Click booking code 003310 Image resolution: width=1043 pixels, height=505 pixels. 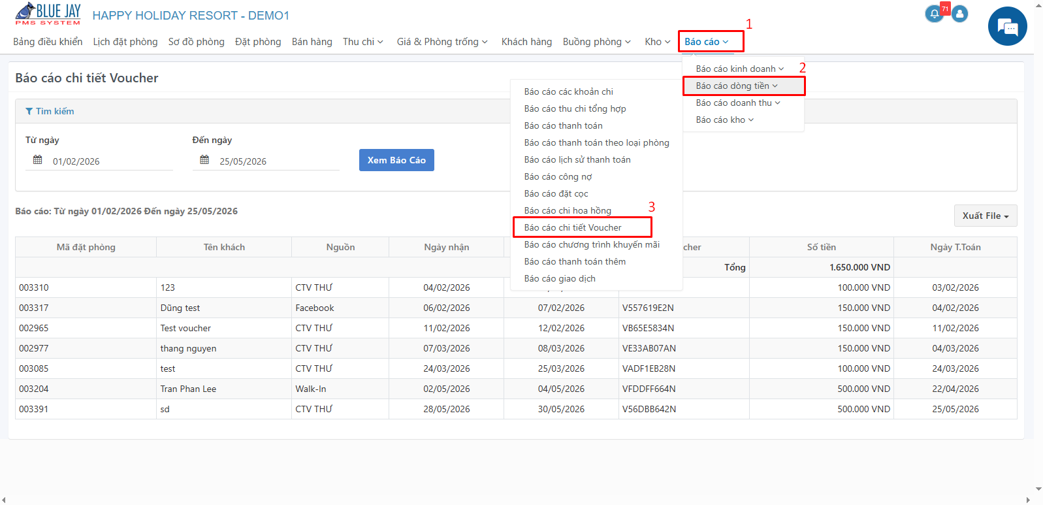point(34,287)
